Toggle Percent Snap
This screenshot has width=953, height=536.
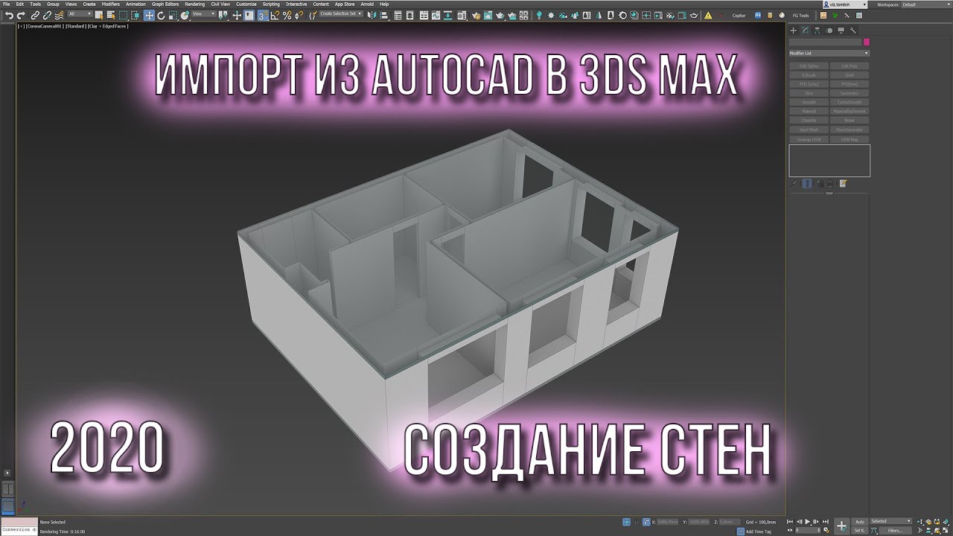287,15
